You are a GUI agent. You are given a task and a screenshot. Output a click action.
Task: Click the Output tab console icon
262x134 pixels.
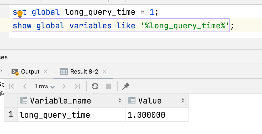click(x=15, y=72)
